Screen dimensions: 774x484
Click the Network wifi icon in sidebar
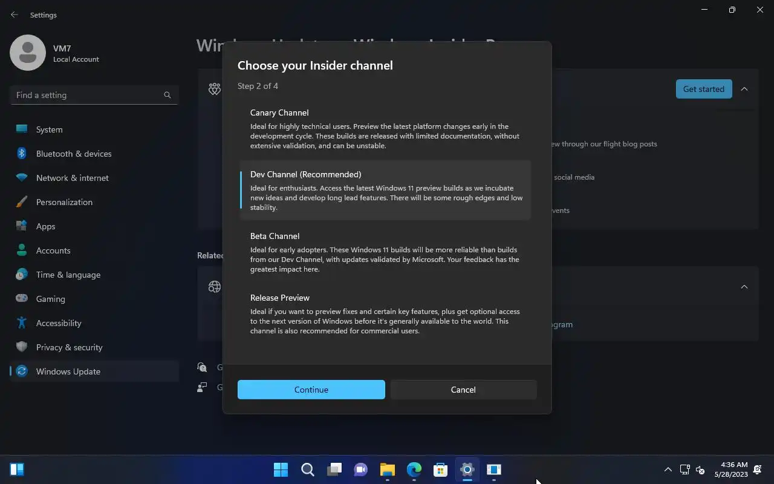coord(22,178)
